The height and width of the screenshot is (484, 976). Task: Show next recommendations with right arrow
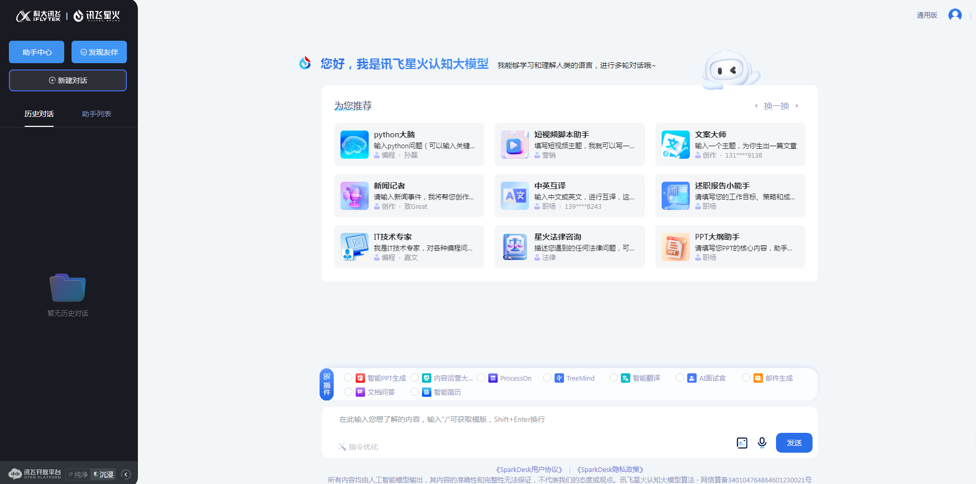tap(797, 106)
